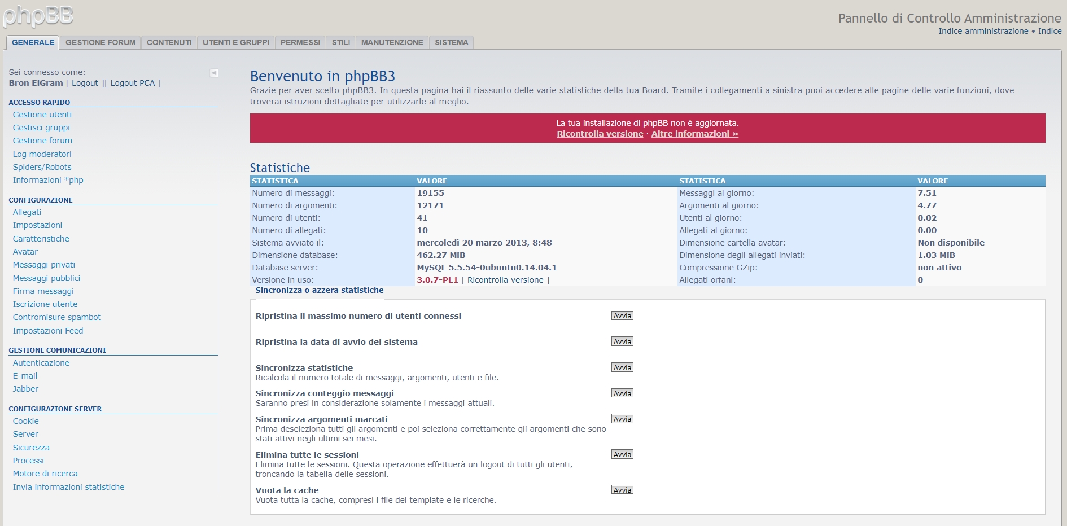The height and width of the screenshot is (526, 1067).
Task: Click Avvia for Elimina tutte le sessioni
Action: (622, 454)
